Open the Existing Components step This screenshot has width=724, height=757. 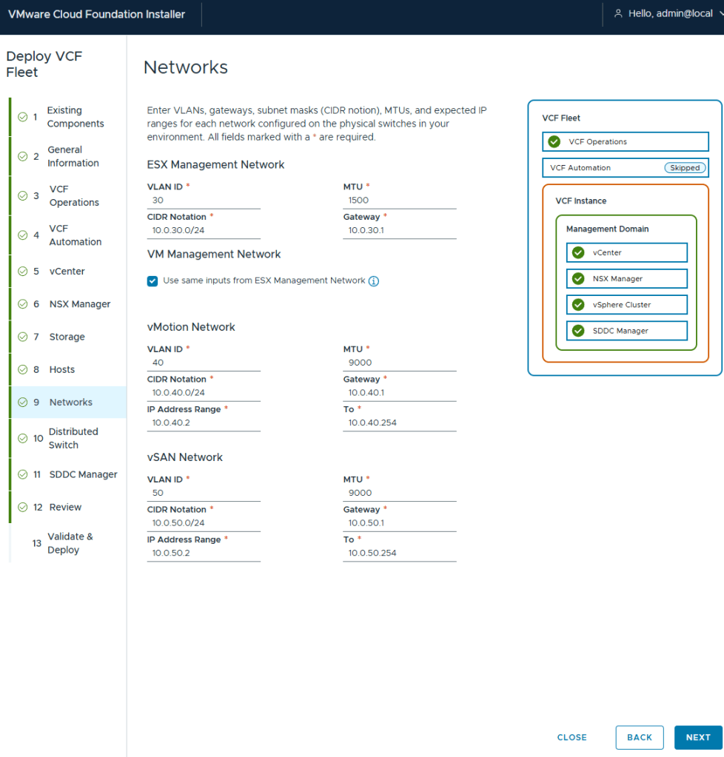click(75, 117)
